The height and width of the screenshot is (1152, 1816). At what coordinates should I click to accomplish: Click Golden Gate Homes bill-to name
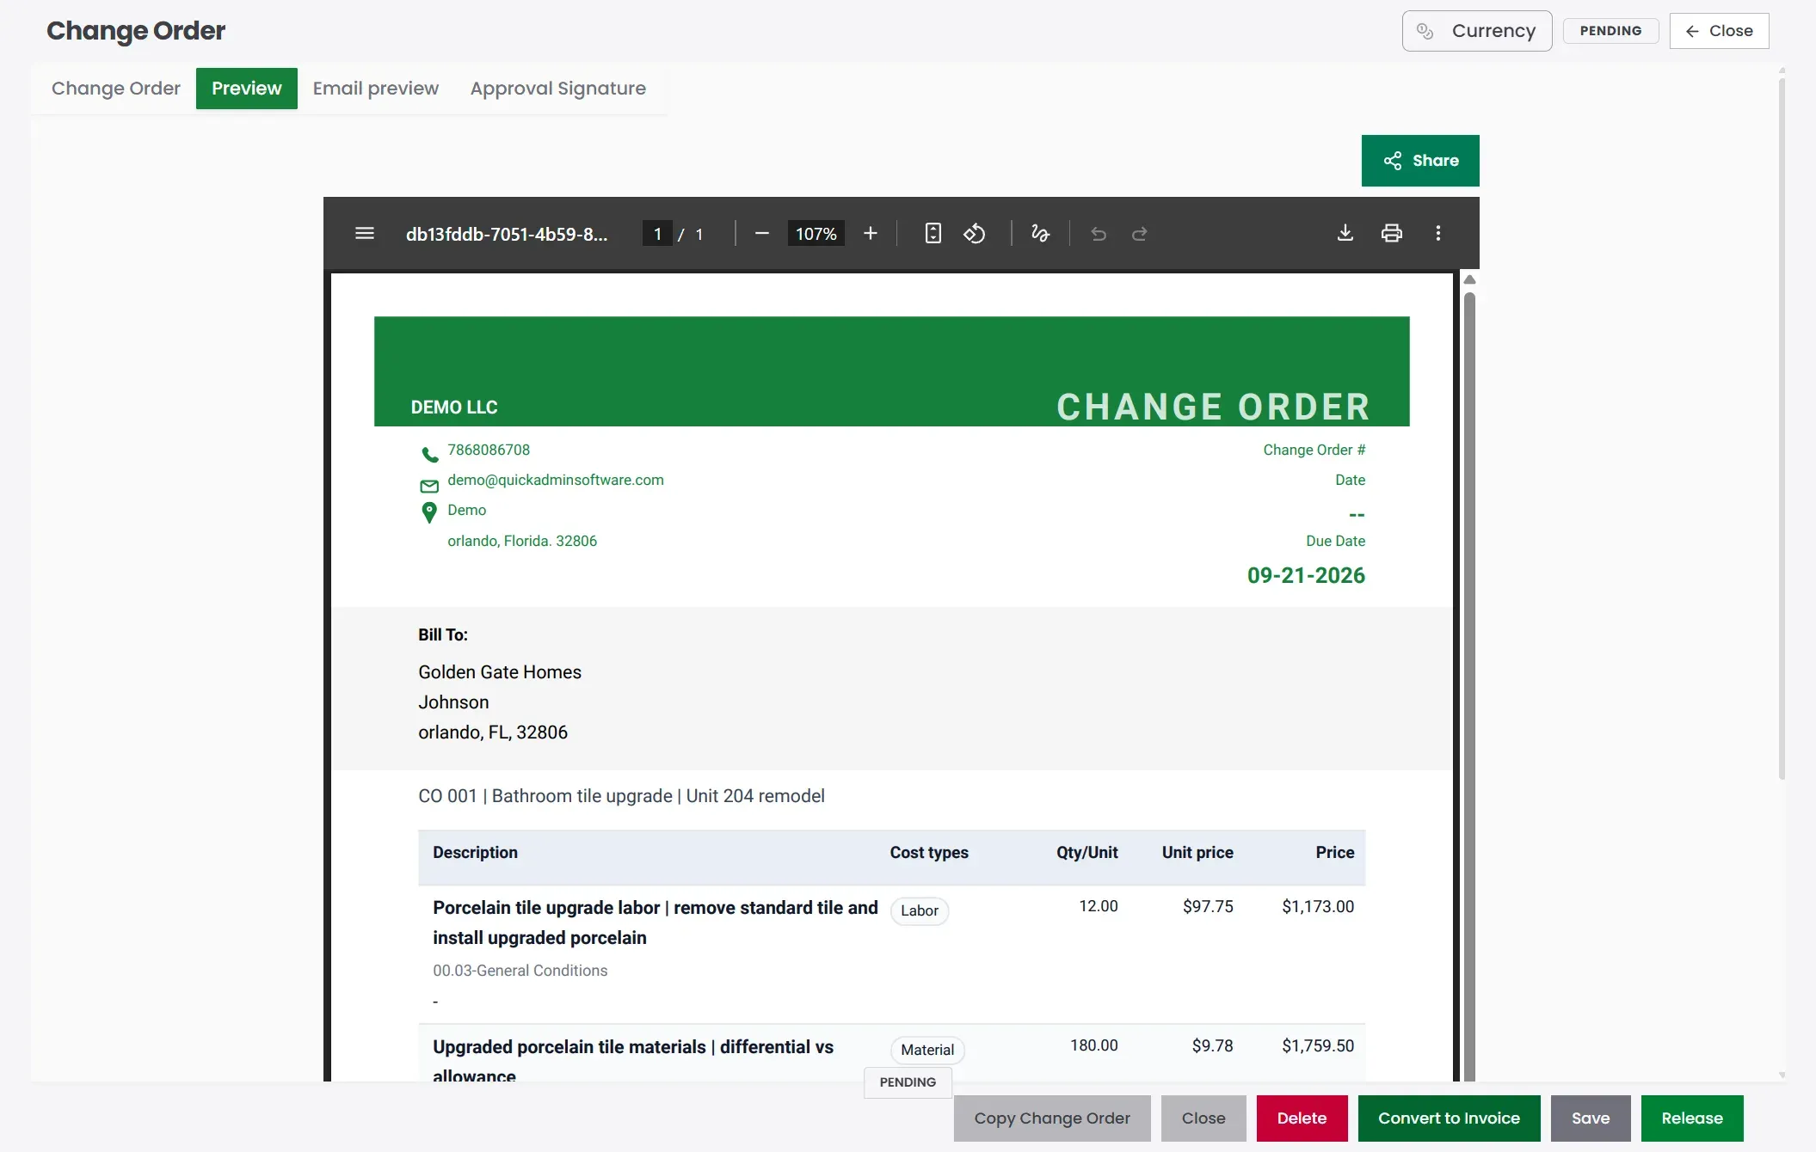pos(500,672)
